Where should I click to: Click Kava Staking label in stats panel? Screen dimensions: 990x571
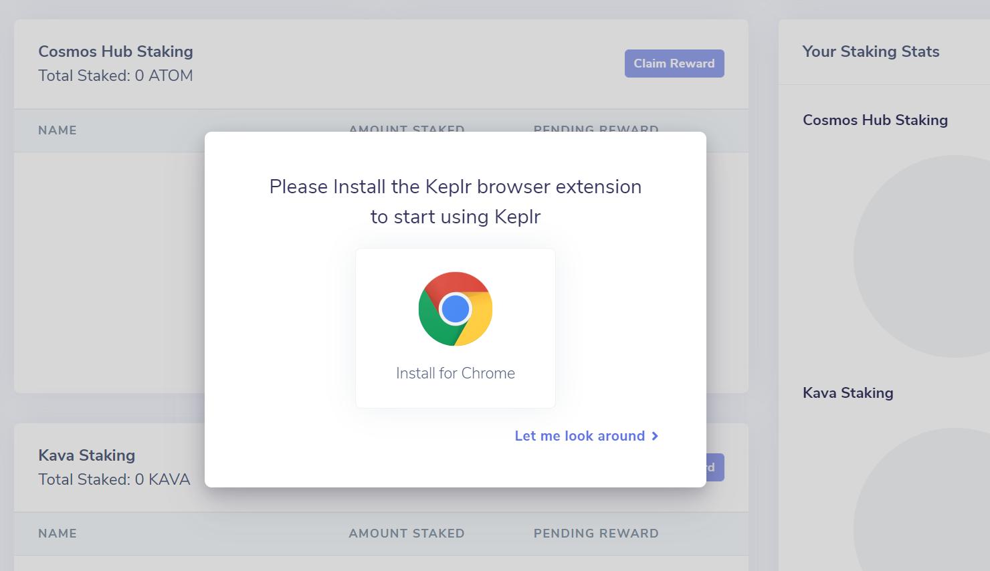click(848, 393)
